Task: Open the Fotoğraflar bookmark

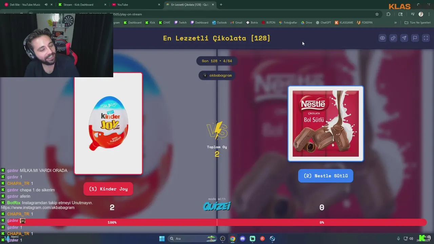Action: (x=288, y=23)
